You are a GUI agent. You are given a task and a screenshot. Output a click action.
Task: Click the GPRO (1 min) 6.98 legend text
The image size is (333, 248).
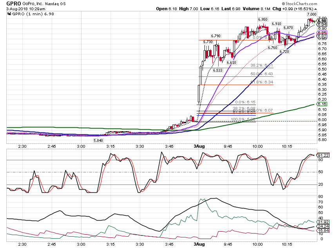(x=33, y=14)
